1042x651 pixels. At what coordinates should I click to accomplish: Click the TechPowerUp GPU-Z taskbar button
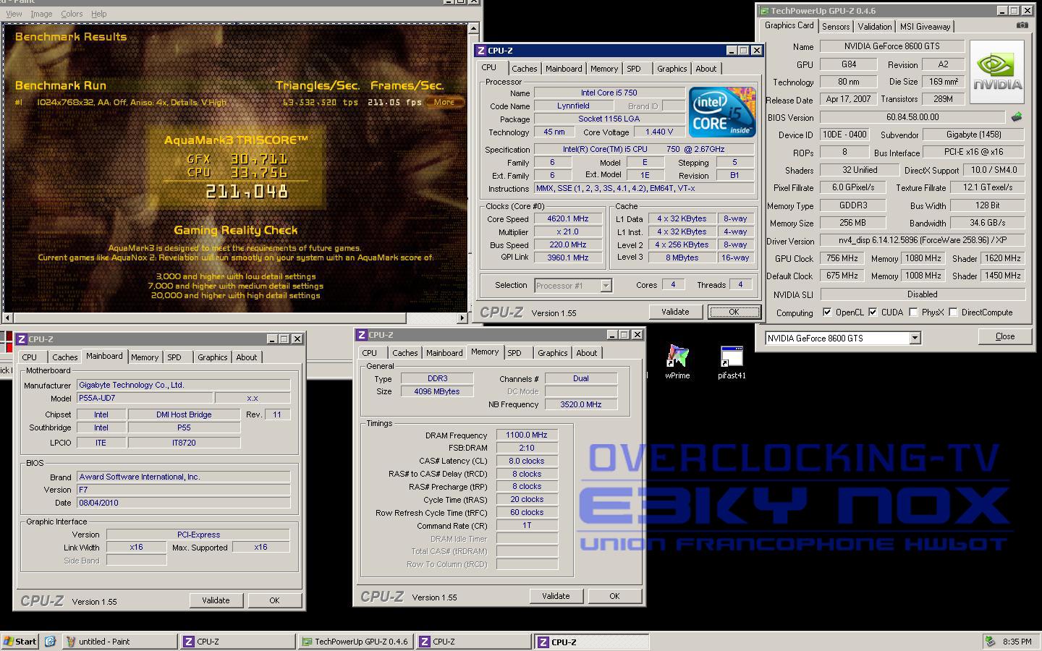point(355,641)
